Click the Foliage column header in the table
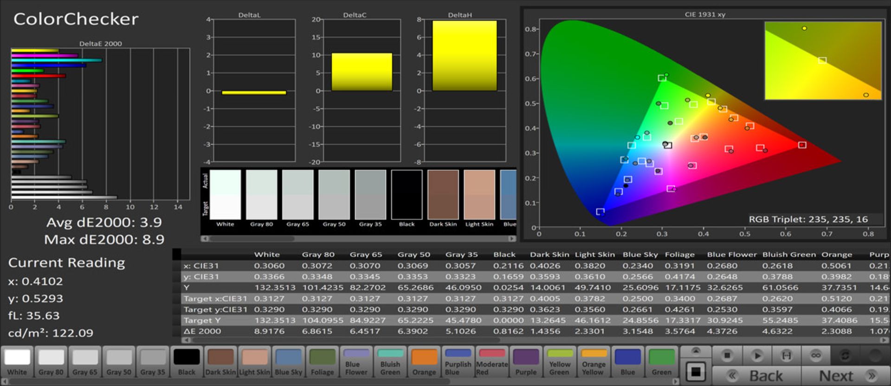891x386 pixels. point(679,255)
